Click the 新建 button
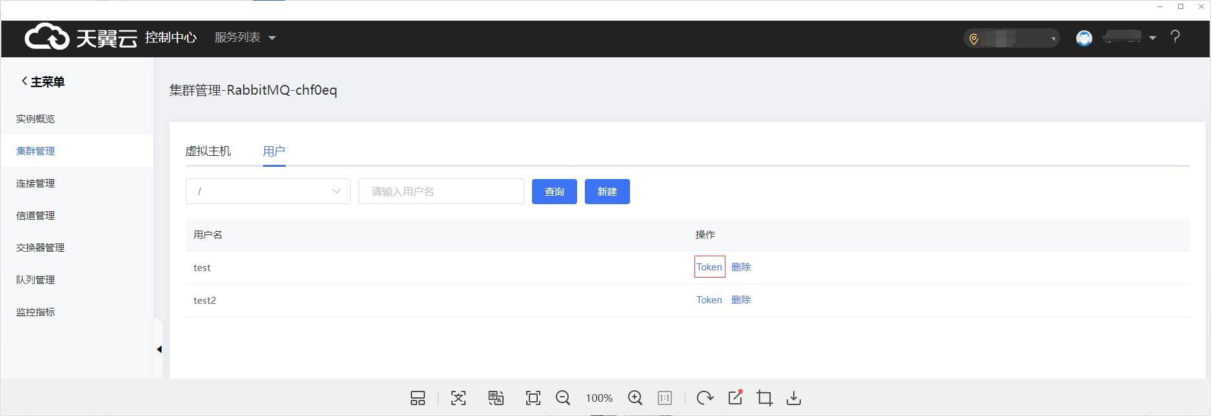 coord(607,191)
